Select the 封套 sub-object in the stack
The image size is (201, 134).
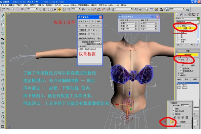185,28
